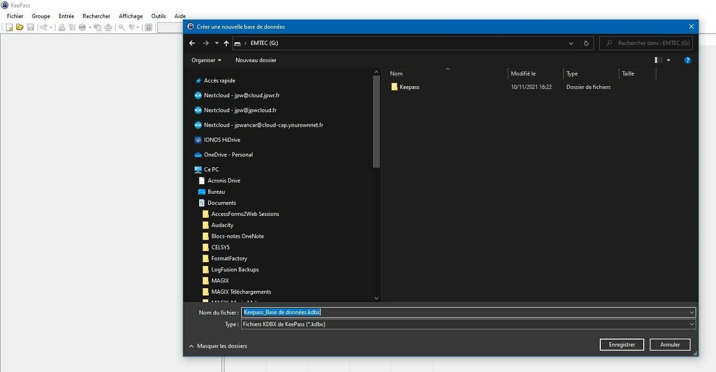716x372 pixels.
Task: Click the Copy user name icon in KeePass toolbar
Action: coord(61,27)
